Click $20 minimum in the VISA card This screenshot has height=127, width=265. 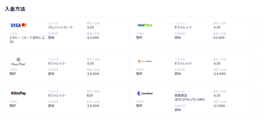pyautogui.click(x=90, y=27)
